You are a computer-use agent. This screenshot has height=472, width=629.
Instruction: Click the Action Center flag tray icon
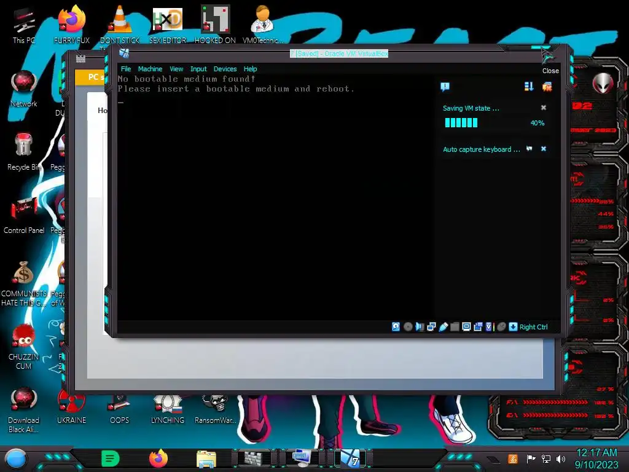point(531,458)
